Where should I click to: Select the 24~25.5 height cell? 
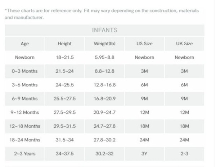tap(64, 85)
